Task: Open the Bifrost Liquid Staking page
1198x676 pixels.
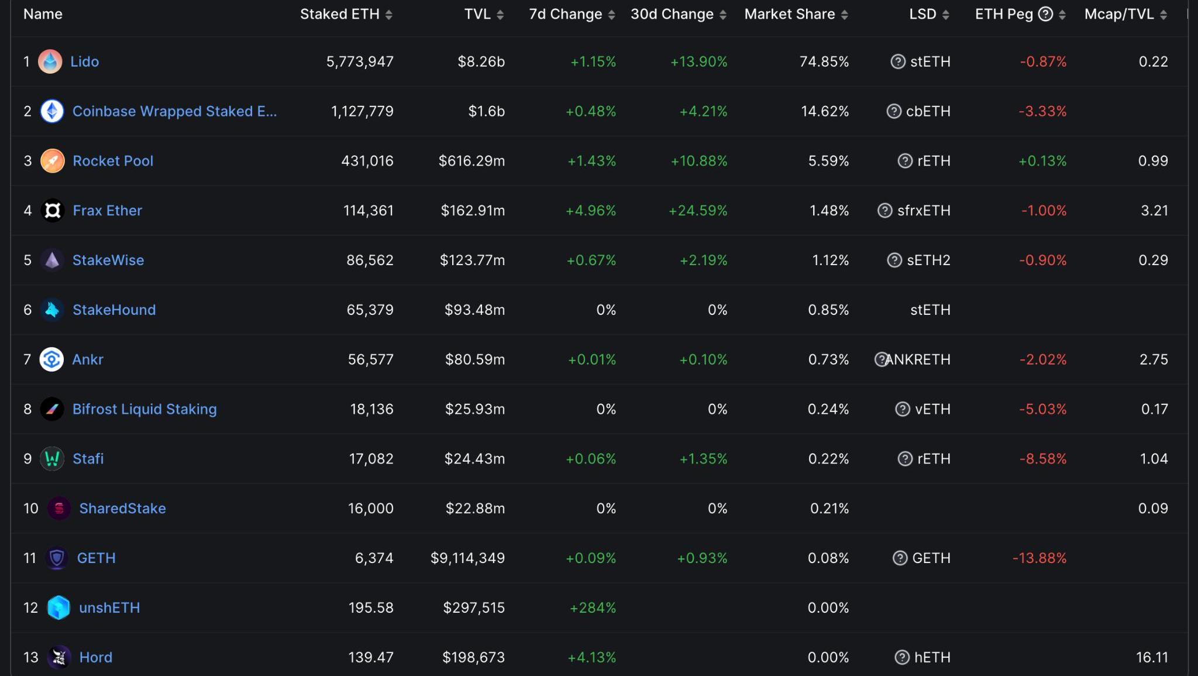Action: pos(144,409)
